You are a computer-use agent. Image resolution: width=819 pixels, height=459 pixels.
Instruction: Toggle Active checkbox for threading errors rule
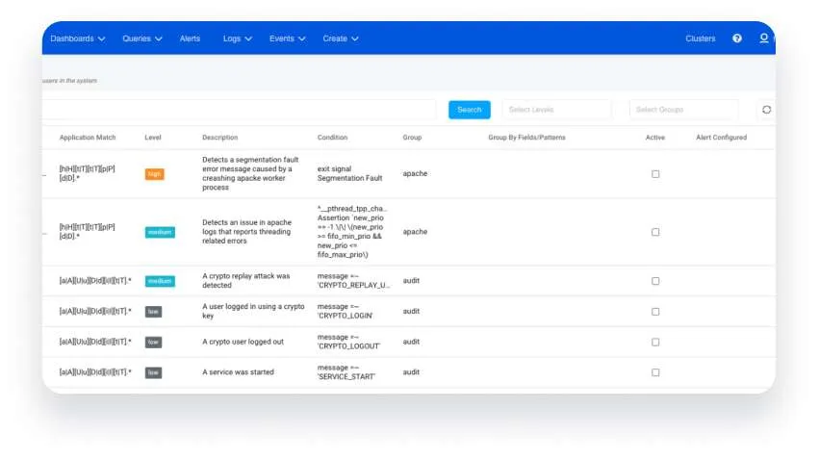pyautogui.click(x=655, y=232)
